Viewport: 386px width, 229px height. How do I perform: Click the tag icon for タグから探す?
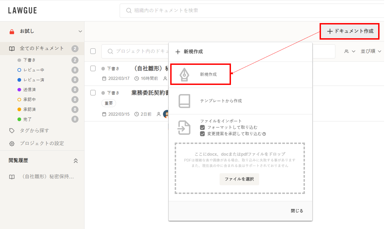pos(12,131)
